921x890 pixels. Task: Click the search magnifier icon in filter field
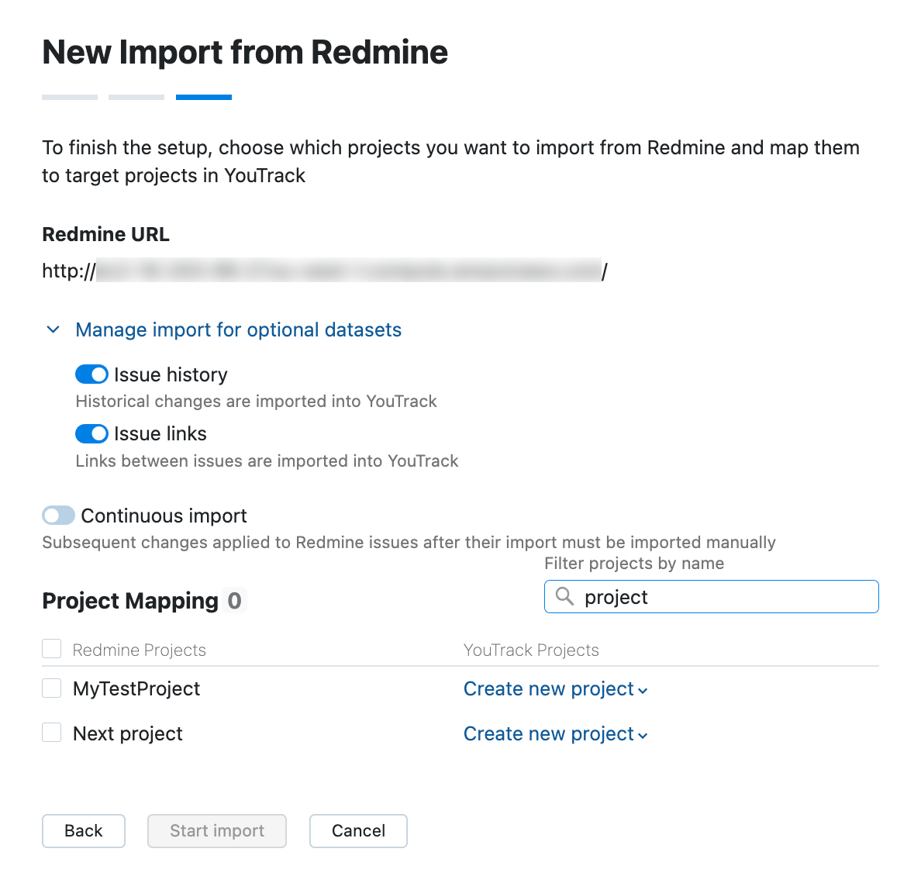click(x=564, y=597)
